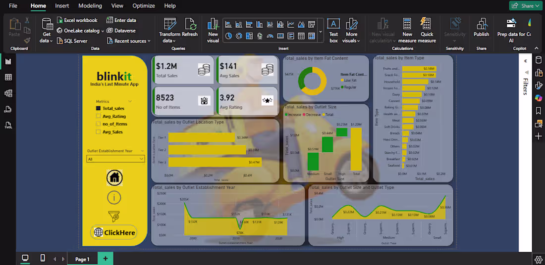Click the ClickHere button
Viewport: 545px width, 265px height.
point(114,232)
